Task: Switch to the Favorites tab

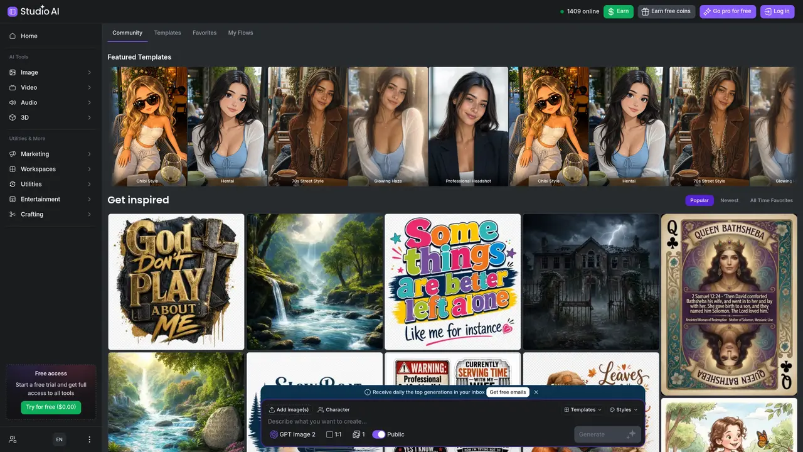Action: (x=205, y=33)
